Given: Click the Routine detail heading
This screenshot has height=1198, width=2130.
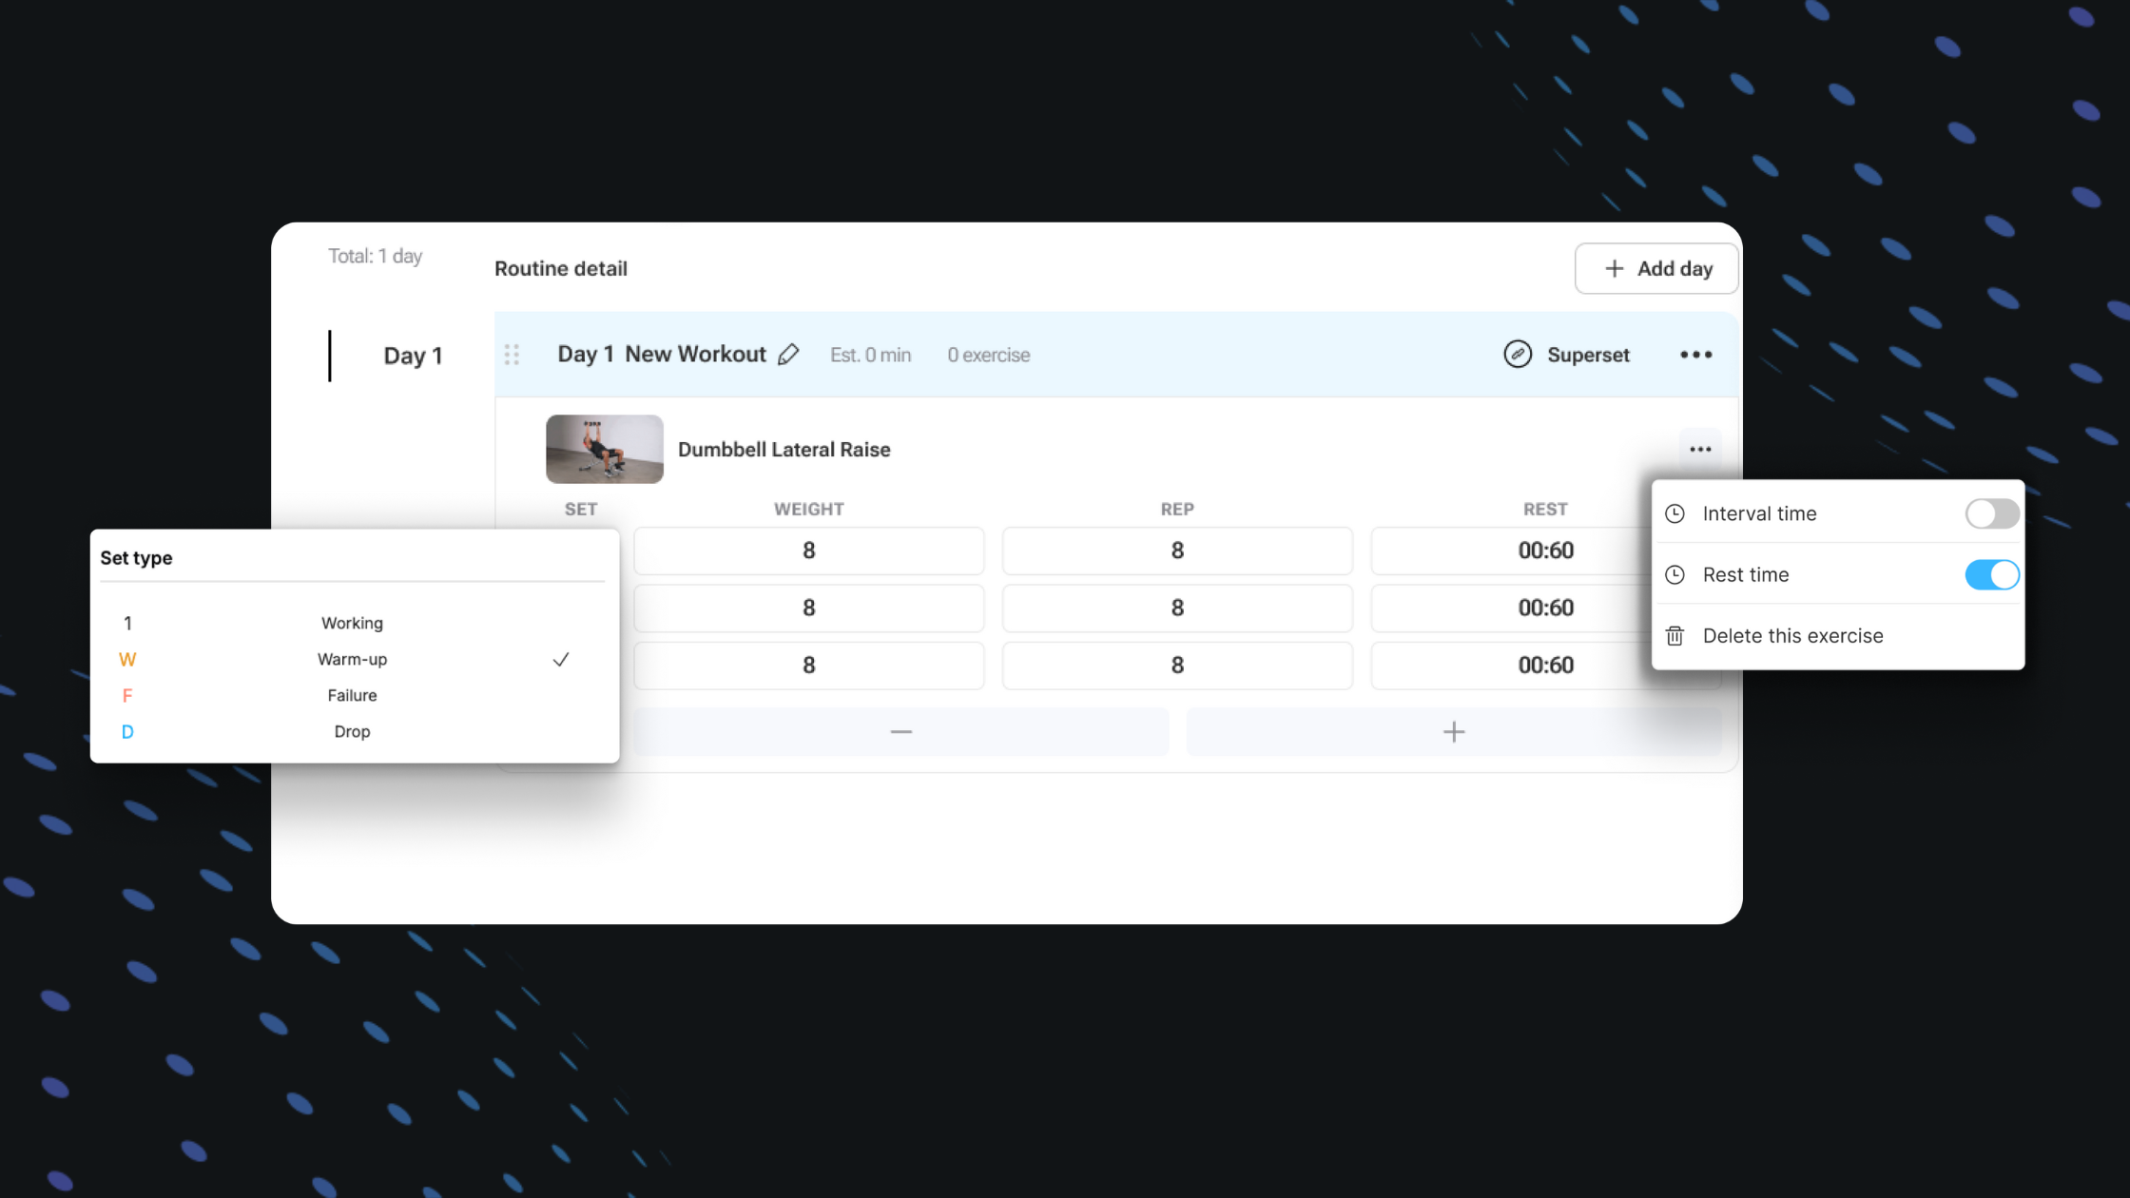Looking at the screenshot, I should pyautogui.click(x=560, y=269).
